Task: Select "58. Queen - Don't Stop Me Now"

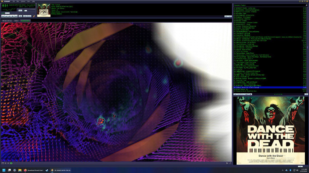Action: coord(270,28)
